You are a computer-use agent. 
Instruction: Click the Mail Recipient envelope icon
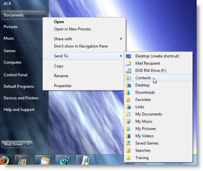[128, 63]
